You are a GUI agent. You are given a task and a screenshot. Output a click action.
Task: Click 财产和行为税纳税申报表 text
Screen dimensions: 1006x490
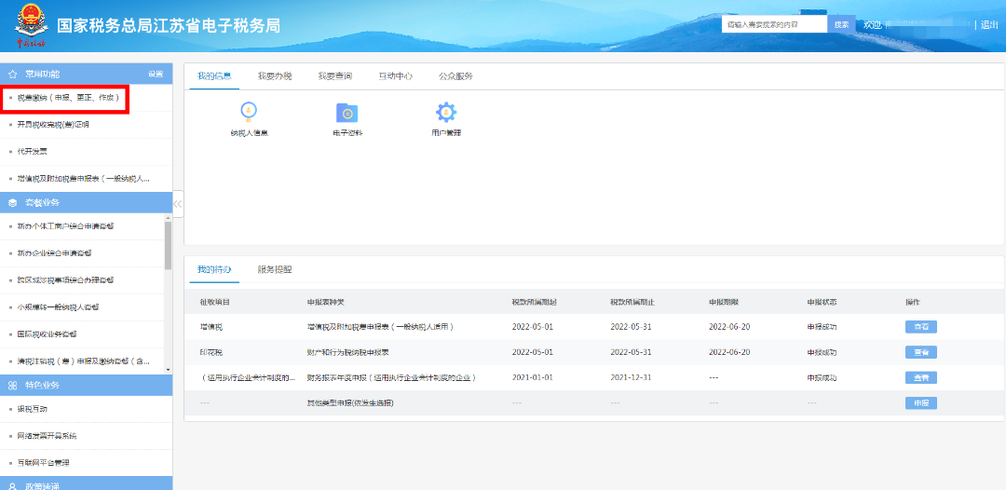pos(348,352)
